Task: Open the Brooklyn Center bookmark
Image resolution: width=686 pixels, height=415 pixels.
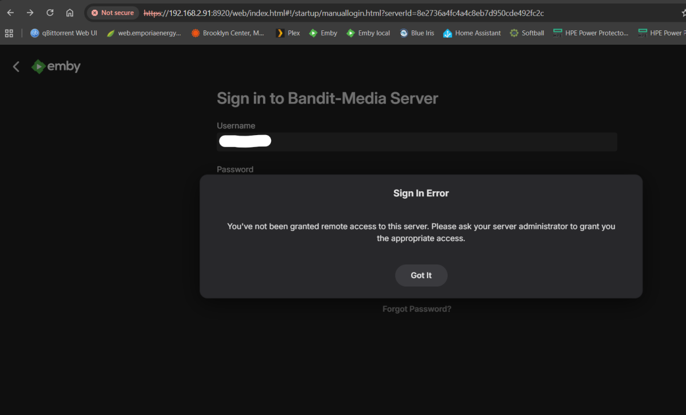Action: 228,33
